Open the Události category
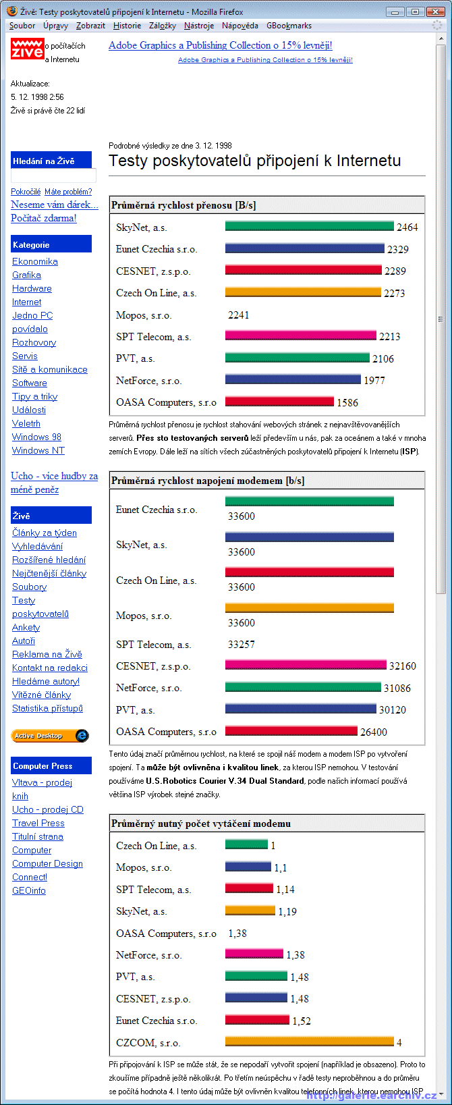This screenshot has height=1105, width=452. pos(29,410)
